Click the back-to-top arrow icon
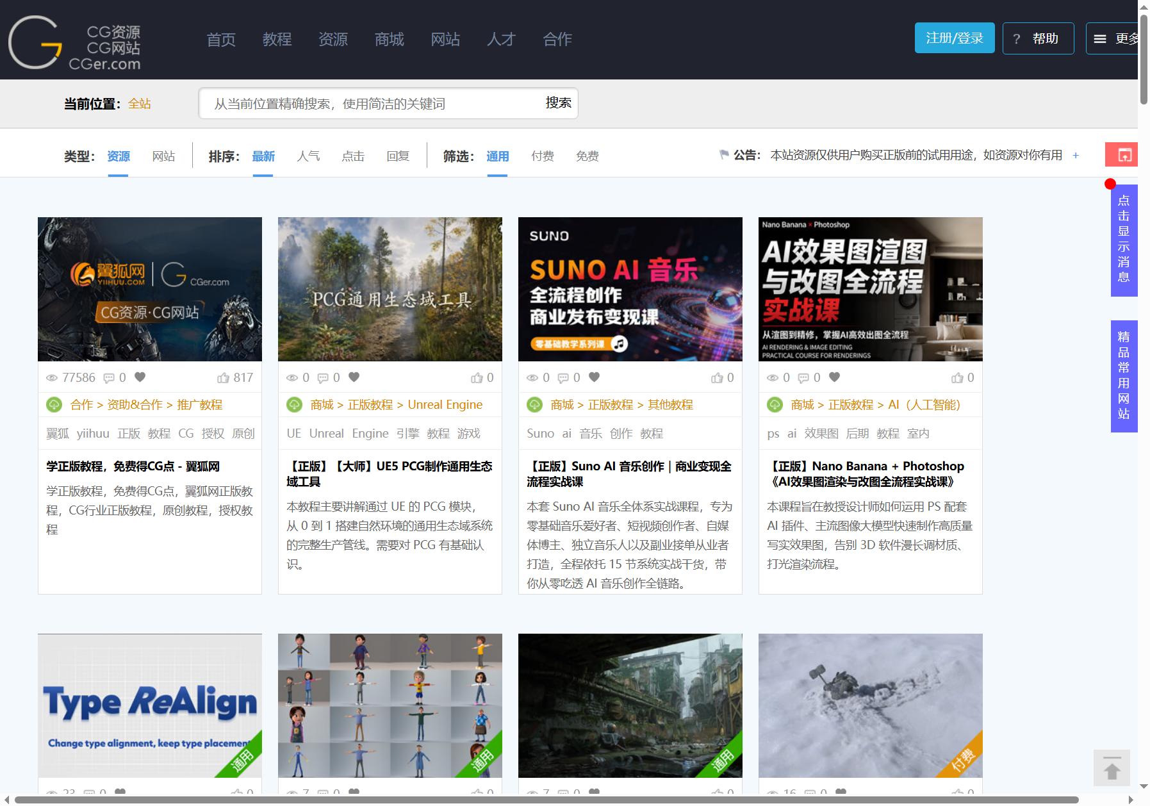The width and height of the screenshot is (1150, 806). pos(1112,768)
